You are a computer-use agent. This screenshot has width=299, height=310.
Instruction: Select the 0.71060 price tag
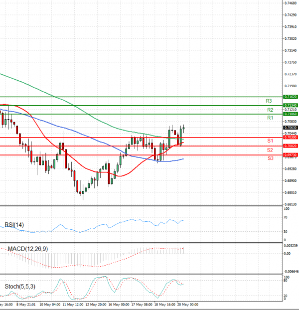coord(291,114)
